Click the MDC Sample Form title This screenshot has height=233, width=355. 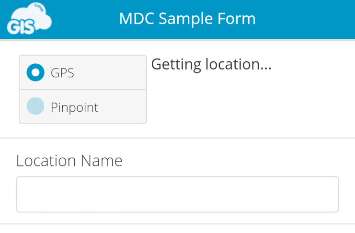tap(187, 18)
